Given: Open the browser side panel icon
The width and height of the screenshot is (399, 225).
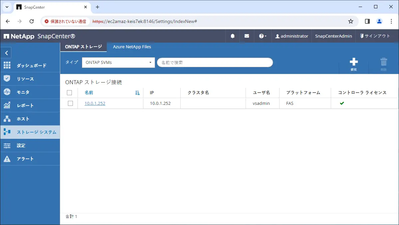Looking at the screenshot, I should 367,21.
